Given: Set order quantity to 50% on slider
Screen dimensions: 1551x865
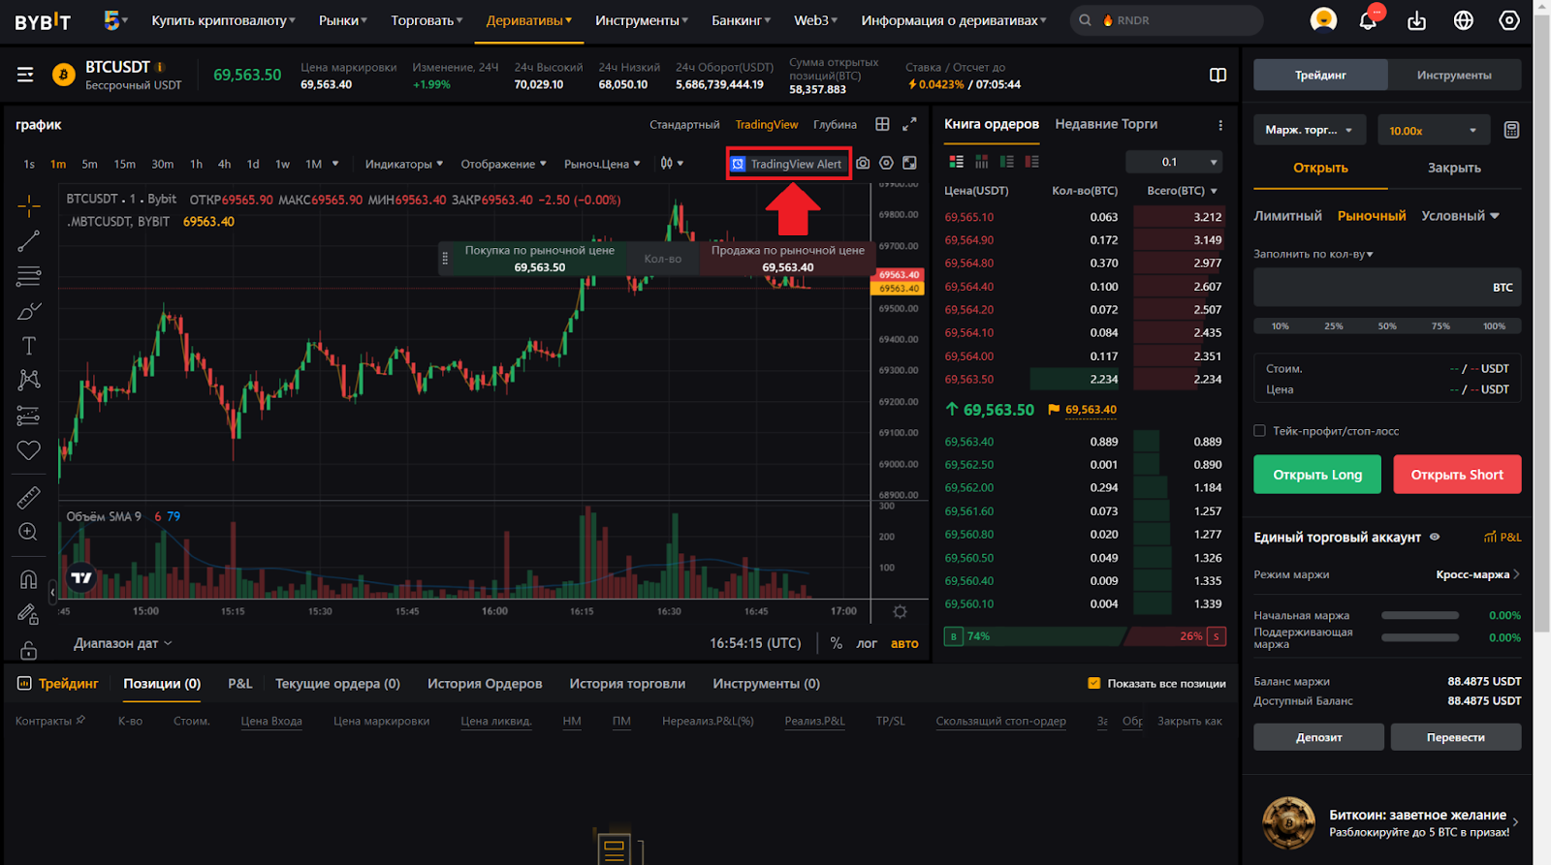Looking at the screenshot, I should coord(1387,326).
